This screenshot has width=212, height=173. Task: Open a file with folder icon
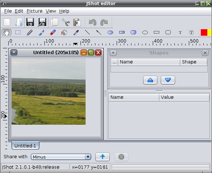(x=19, y=22)
